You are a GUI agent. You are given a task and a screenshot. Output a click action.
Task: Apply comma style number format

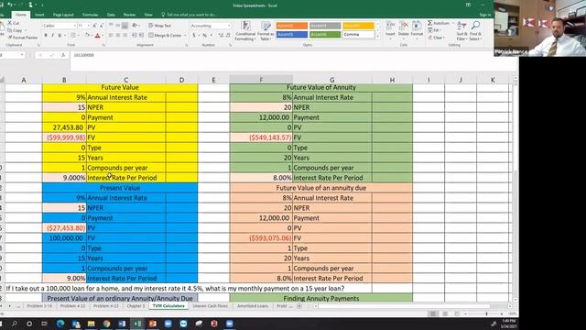(x=212, y=35)
